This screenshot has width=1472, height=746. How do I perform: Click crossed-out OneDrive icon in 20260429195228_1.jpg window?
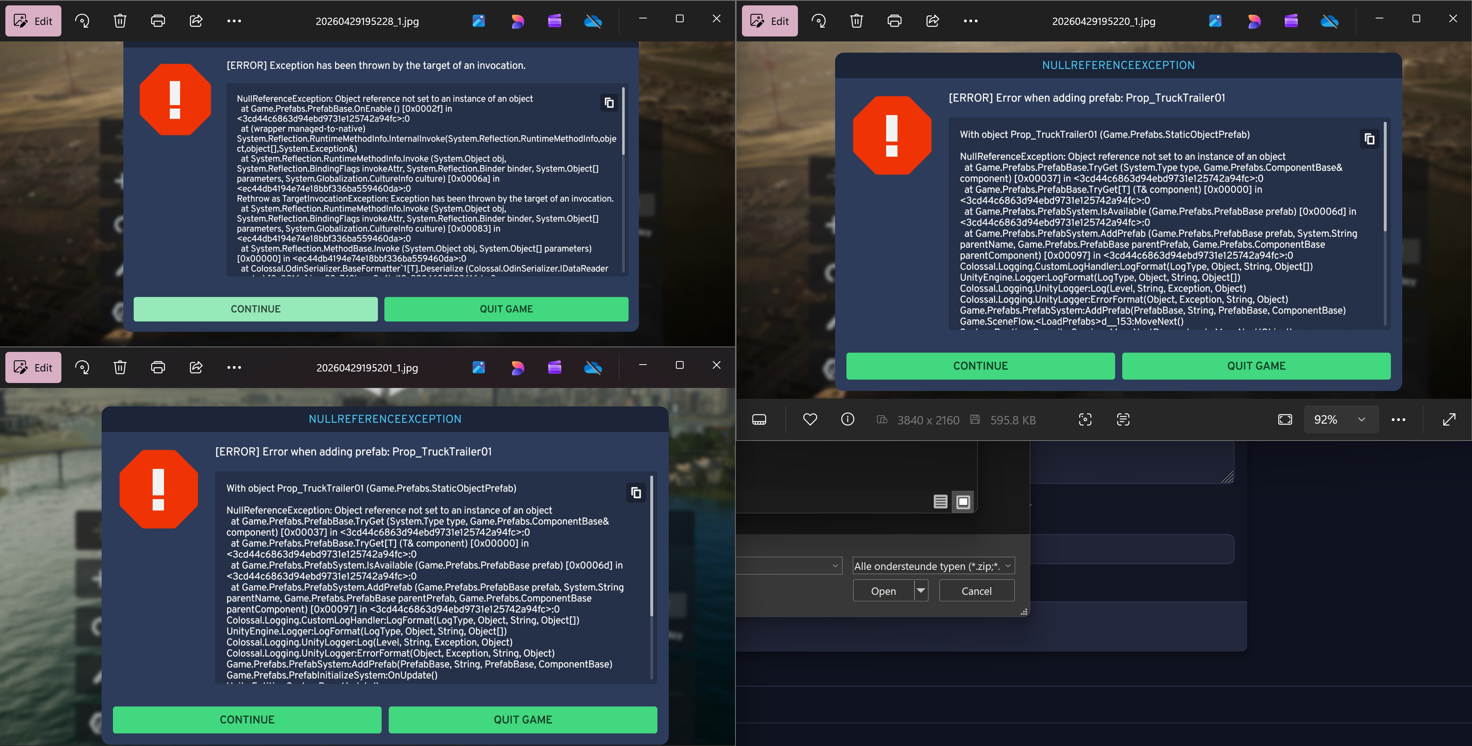point(593,21)
